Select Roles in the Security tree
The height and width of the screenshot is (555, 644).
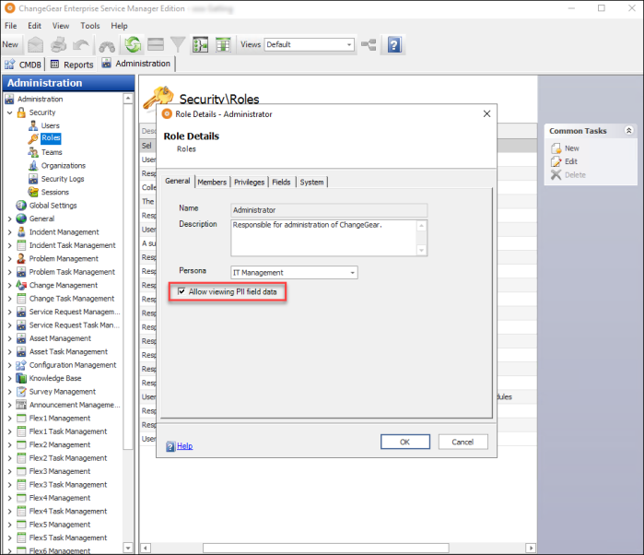pyautogui.click(x=51, y=138)
